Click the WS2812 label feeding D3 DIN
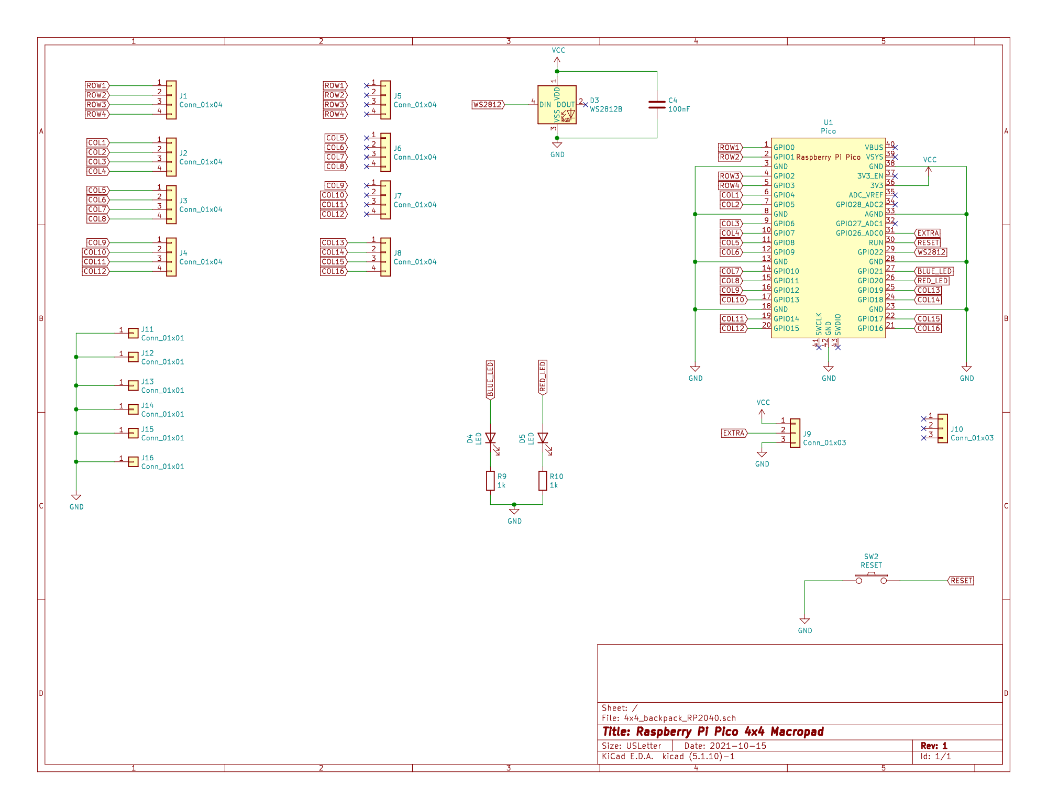The height and width of the screenshot is (809, 1047). (x=489, y=105)
